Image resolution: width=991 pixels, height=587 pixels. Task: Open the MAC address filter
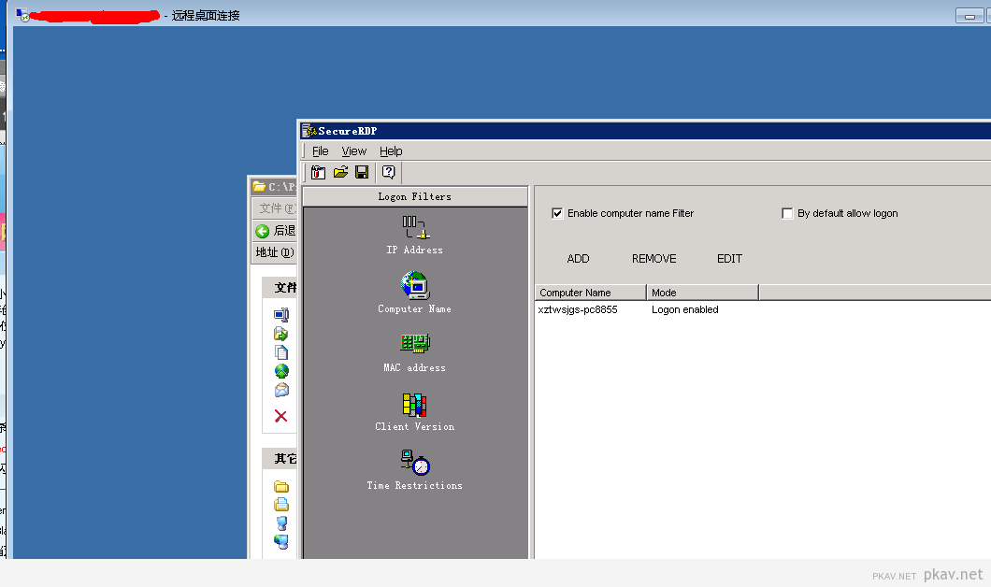[414, 352]
